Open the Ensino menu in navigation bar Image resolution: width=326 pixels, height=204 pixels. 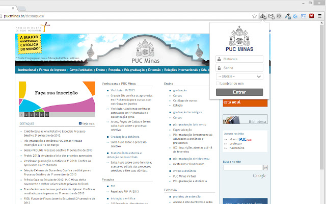point(100,70)
